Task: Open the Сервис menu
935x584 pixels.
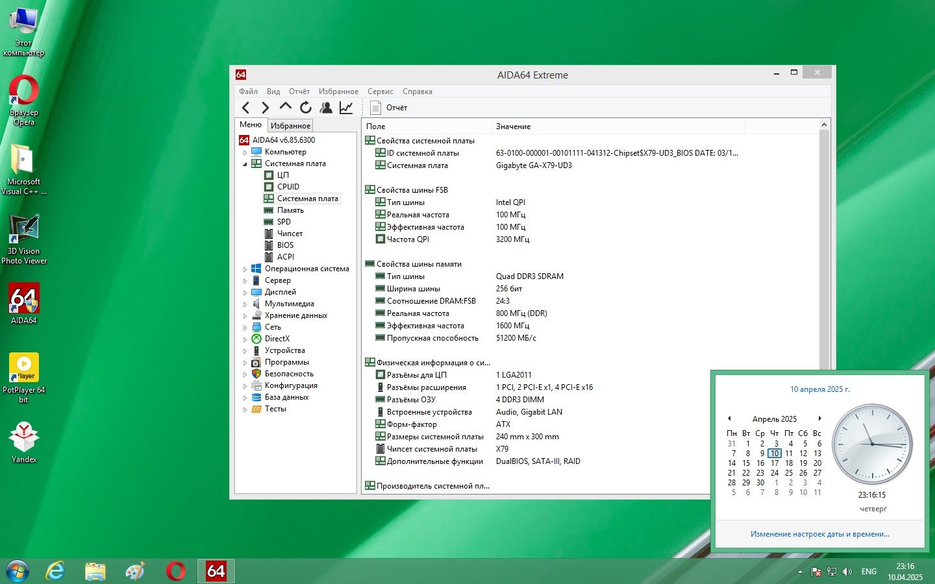Action: tap(380, 91)
